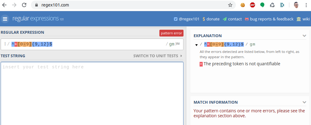Click the green chat bubble extension icon
311x125 pixels.
(262, 5)
